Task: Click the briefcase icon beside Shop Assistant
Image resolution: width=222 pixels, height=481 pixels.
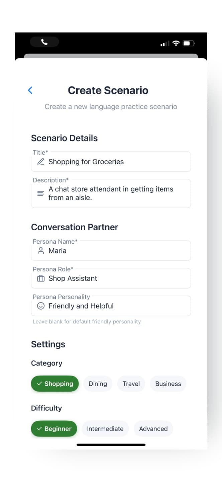Action: pos(41,278)
